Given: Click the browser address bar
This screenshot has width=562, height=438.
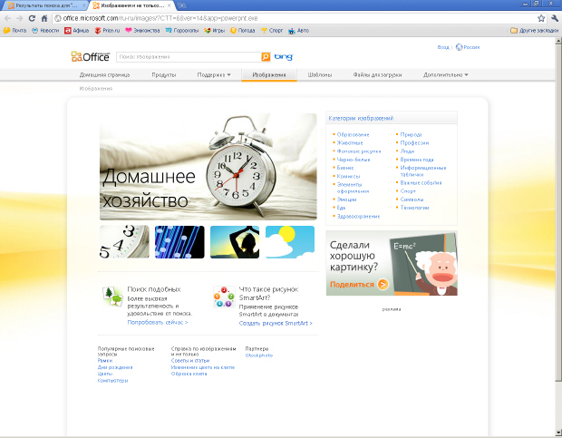Looking at the screenshot, I should (294, 18).
